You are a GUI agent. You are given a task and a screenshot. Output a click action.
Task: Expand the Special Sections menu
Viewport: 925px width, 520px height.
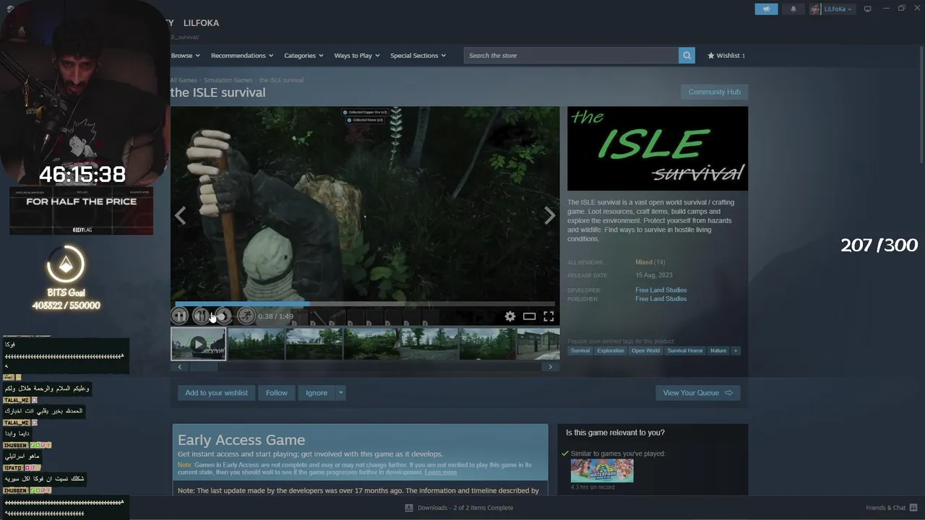tap(418, 56)
